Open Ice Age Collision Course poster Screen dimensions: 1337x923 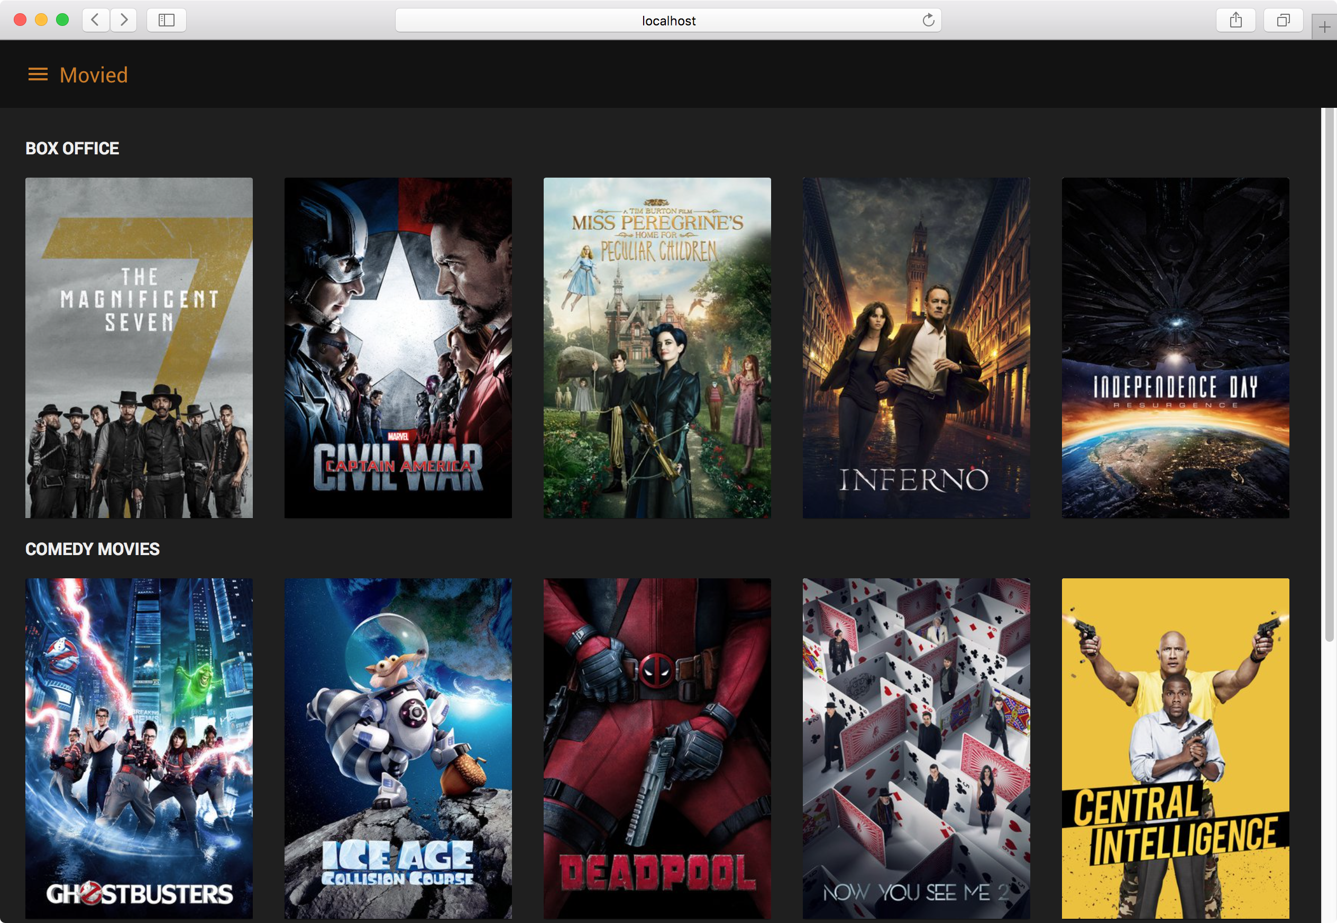point(398,748)
